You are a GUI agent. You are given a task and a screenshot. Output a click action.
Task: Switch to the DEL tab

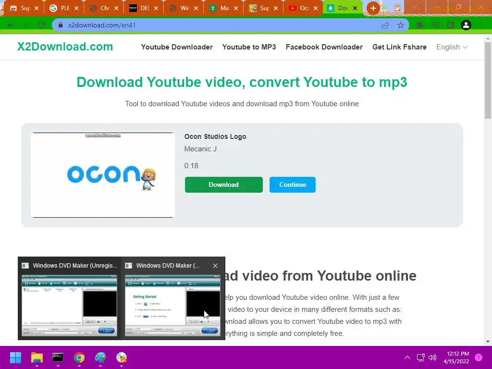click(141, 8)
